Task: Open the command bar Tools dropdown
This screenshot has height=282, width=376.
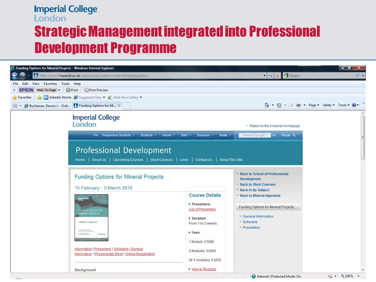Action: point(344,105)
